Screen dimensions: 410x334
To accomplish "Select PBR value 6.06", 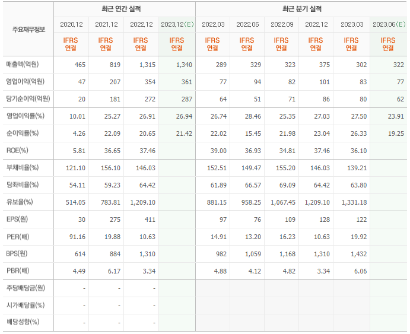I will [x=360, y=271].
